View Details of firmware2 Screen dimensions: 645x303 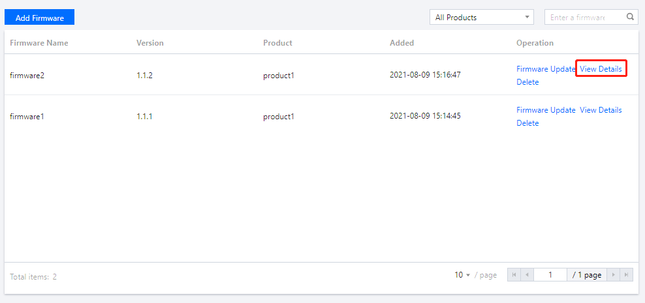pos(601,69)
